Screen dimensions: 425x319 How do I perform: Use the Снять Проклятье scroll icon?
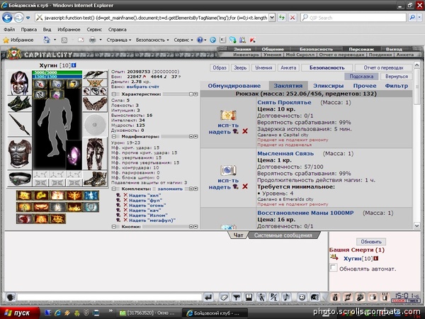pyautogui.click(x=228, y=116)
